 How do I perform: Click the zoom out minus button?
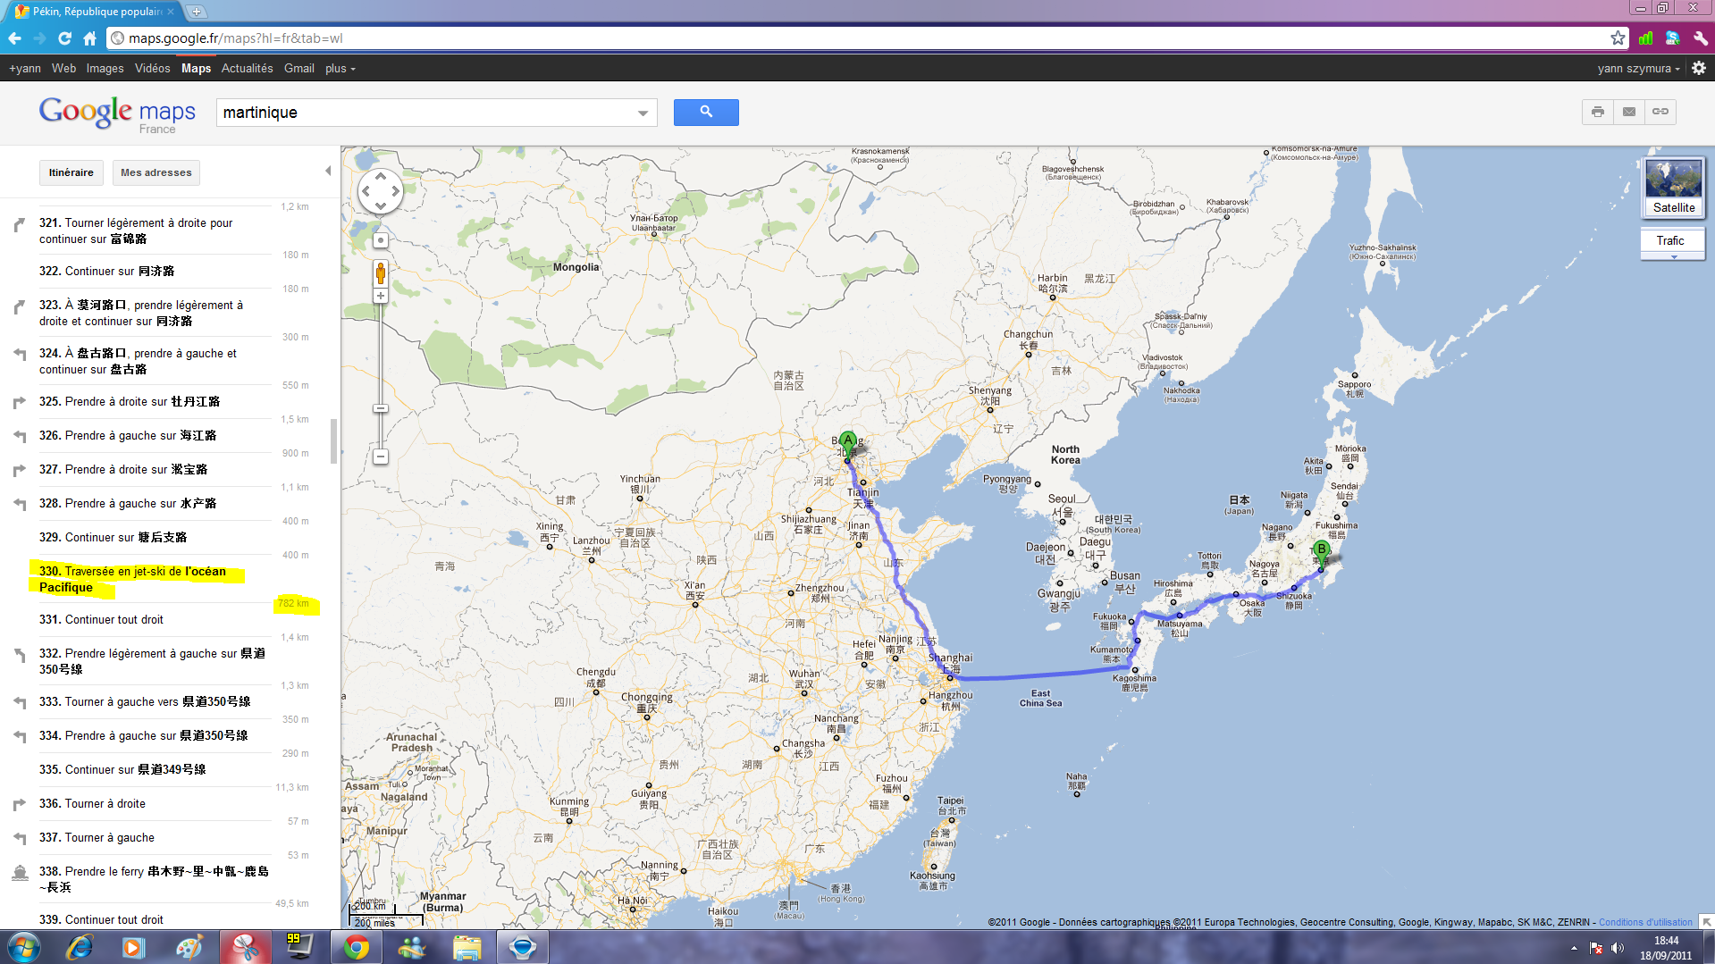381,457
